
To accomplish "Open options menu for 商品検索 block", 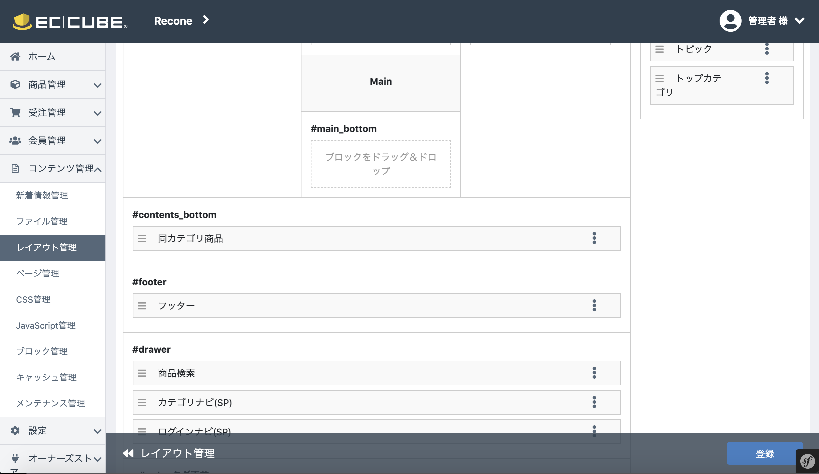I will (x=594, y=373).
